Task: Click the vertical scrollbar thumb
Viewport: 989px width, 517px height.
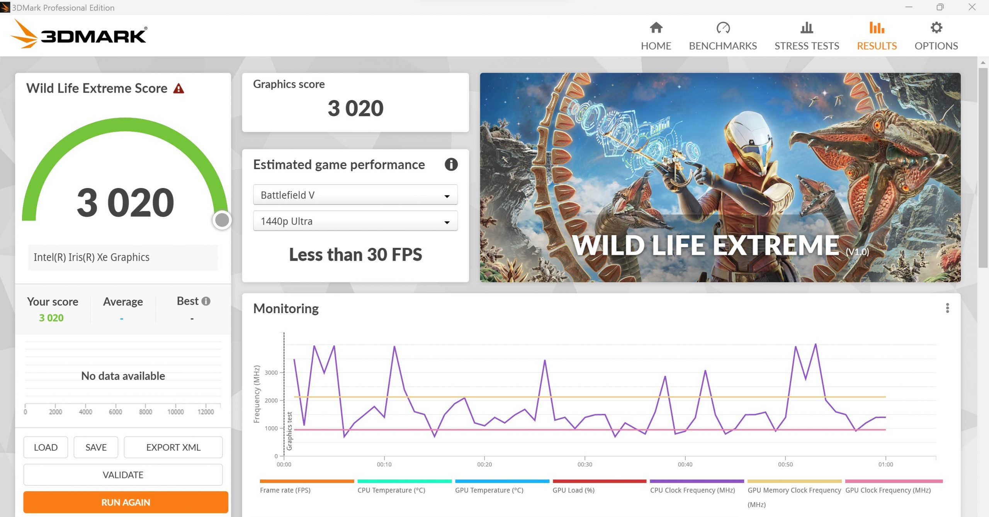Action: coord(983,168)
